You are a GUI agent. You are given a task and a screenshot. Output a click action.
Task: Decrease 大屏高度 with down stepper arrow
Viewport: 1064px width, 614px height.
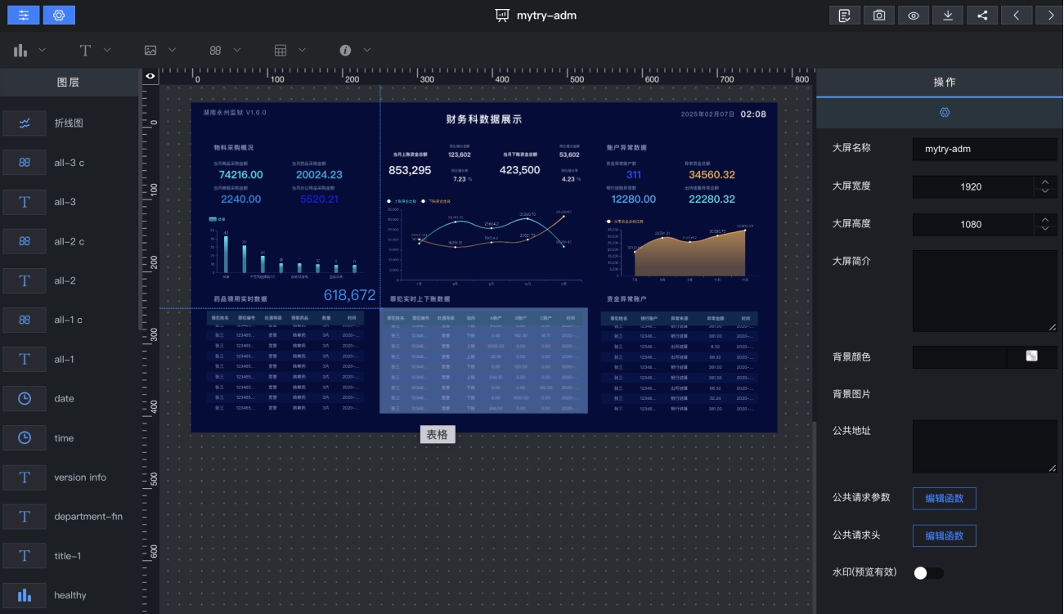(1045, 230)
